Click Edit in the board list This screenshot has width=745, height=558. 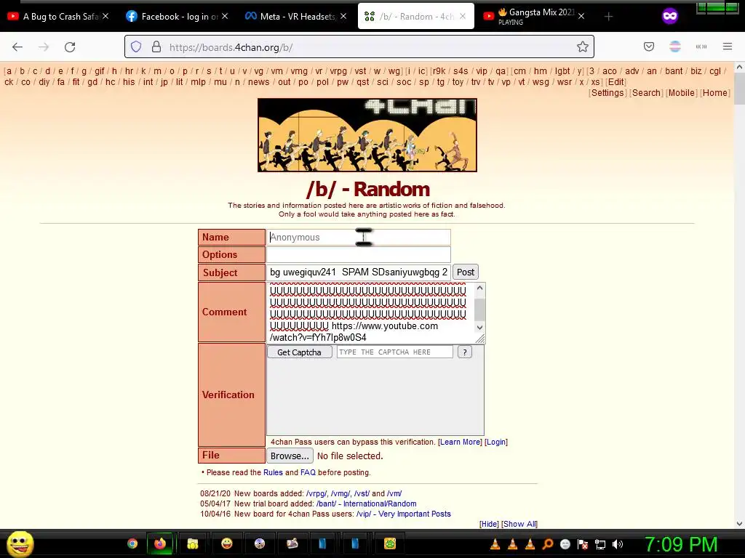pos(616,82)
